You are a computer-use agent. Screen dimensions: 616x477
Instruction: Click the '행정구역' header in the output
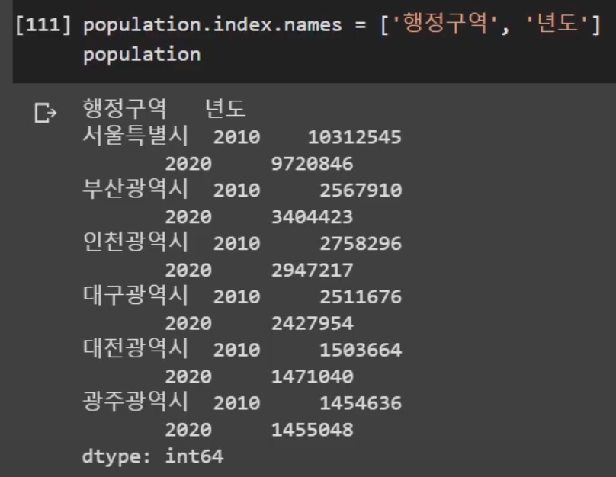point(125,108)
